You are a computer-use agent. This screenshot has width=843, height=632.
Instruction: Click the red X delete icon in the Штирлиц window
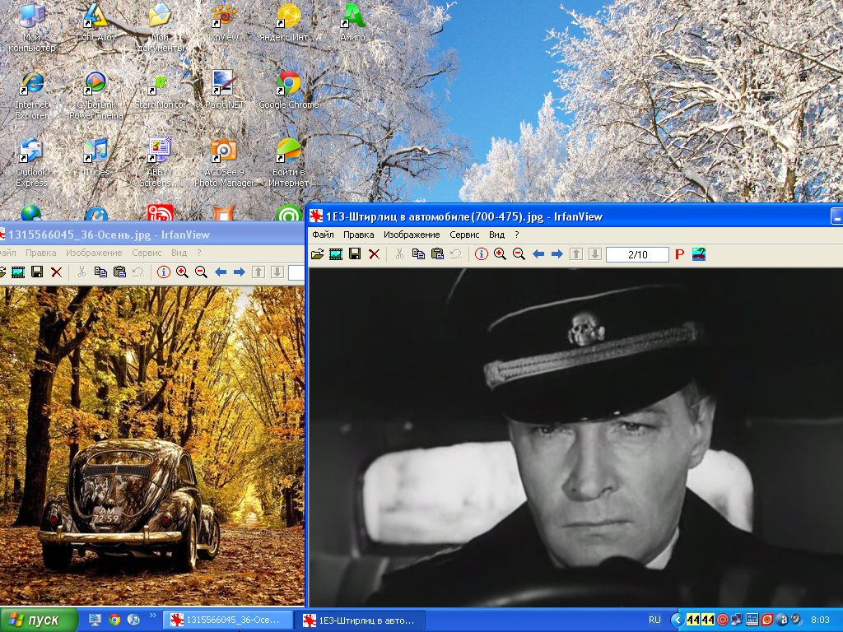[374, 254]
